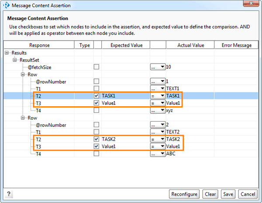Uncheck the first Row T2 checkbox
This screenshot has height=203, width=262.
96,96
